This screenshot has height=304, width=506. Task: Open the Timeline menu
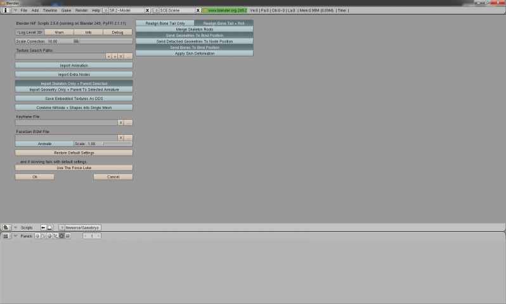click(x=49, y=10)
